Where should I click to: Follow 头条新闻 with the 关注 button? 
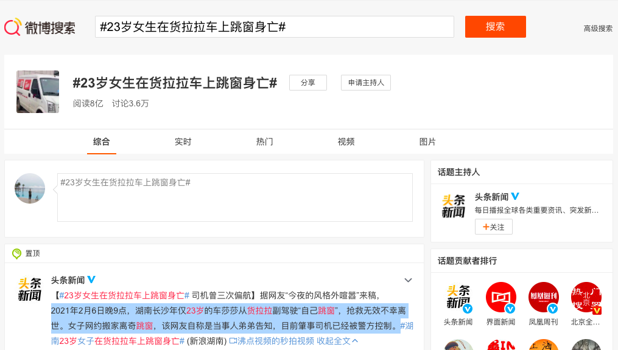(x=493, y=227)
